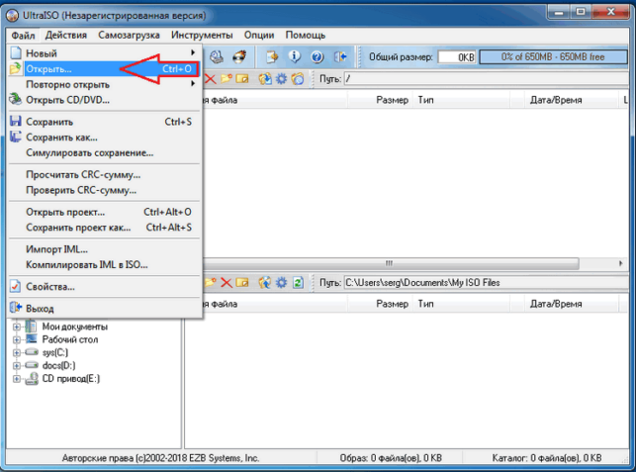Open the Опции menu
This screenshot has height=472, width=636.
tap(259, 36)
